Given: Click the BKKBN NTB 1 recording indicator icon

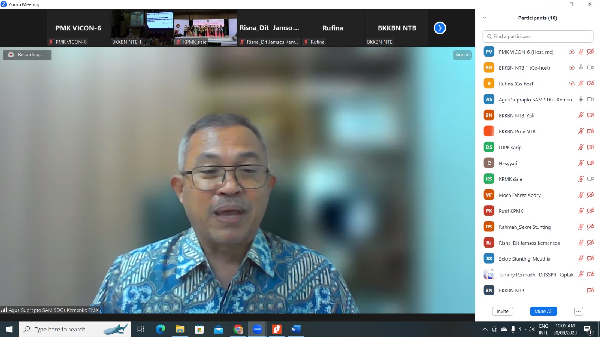Looking at the screenshot, I should click(x=571, y=68).
